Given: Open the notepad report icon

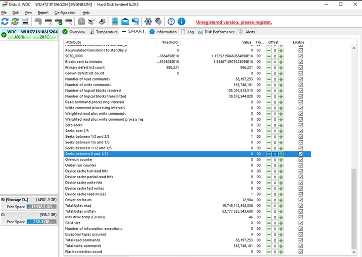Looking at the screenshot, I should [115, 22].
